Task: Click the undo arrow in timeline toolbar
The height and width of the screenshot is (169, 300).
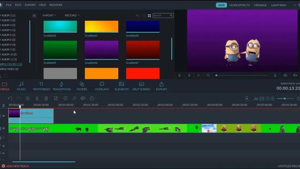Action: tap(10, 99)
